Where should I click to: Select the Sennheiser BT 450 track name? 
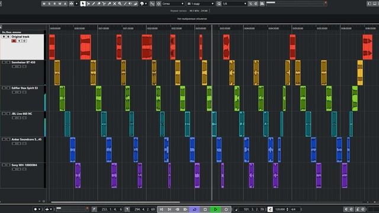24,62
